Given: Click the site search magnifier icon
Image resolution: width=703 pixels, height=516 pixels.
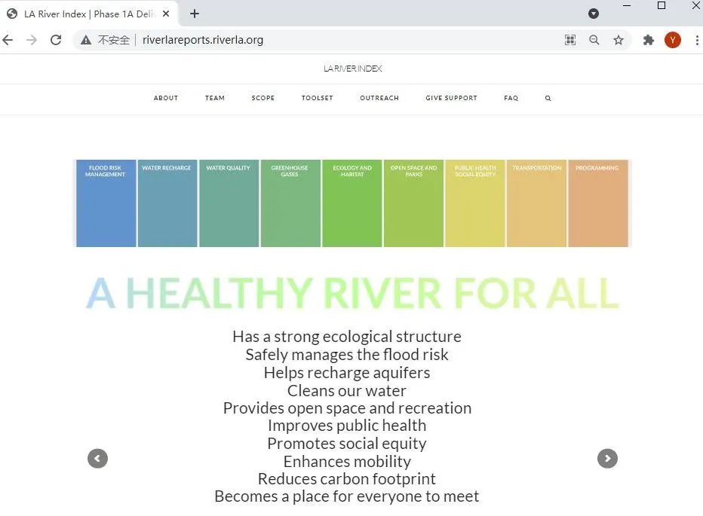Looking at the screenshot, I should pyautogui.click(x=548, y=99).
